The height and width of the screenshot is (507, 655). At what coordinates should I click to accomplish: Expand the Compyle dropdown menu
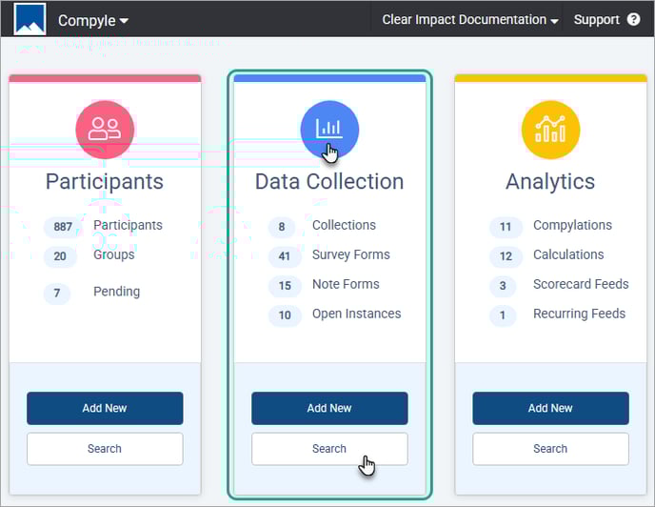[x=93, y=20]
